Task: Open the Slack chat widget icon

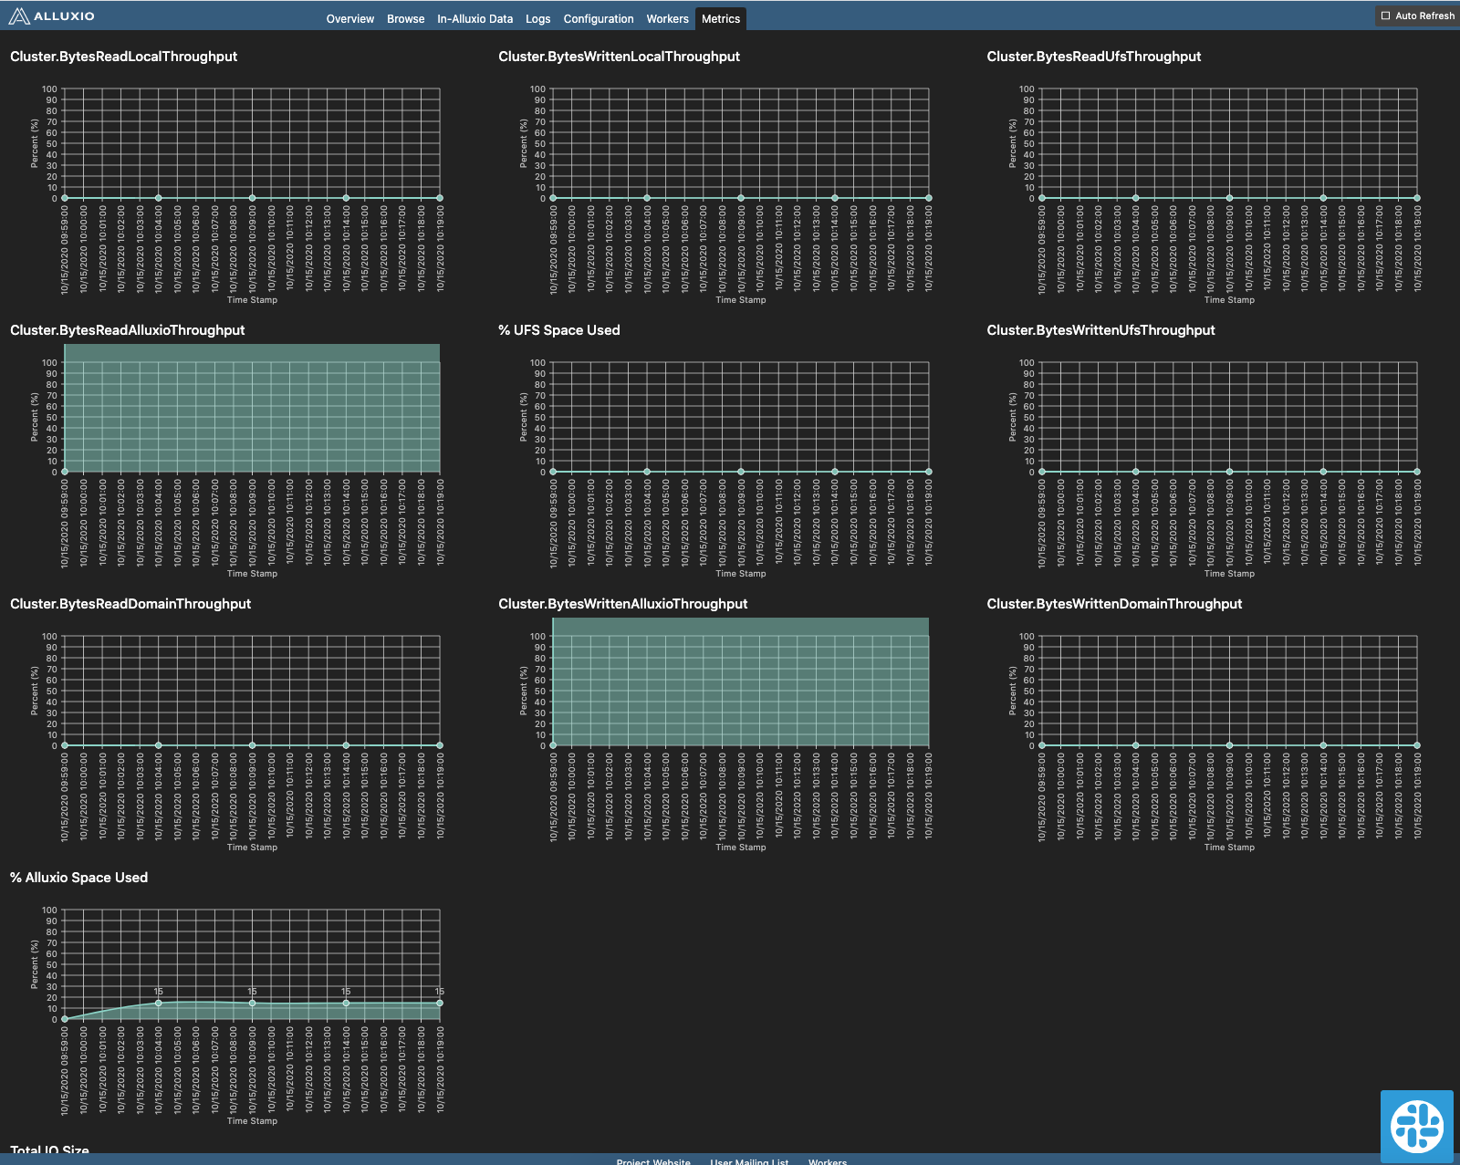Action: (1416, 1126)
